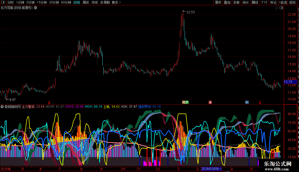Select the 1分钟 period
The width and height of the screenshot is (299, 172).
20,2
